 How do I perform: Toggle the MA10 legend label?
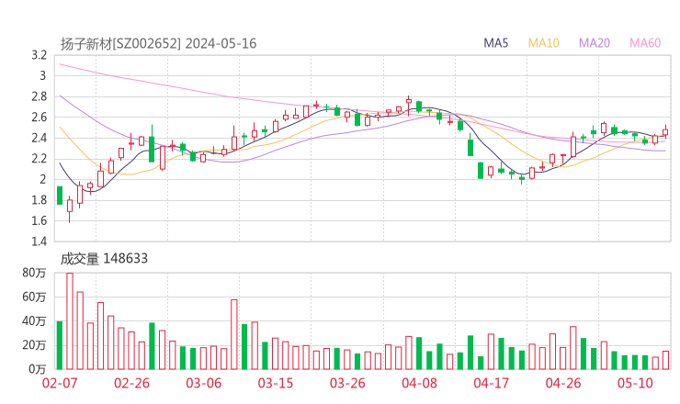544,43
